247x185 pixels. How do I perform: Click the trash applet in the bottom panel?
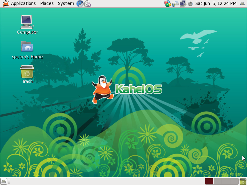[243, 181]
